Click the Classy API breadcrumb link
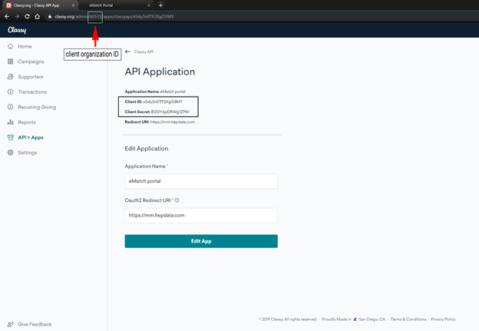The height and width of the screenshot is (331, 479). pos(144,52)
